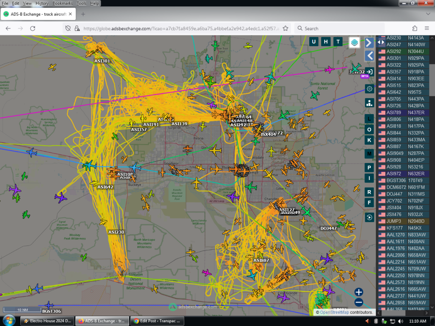Go back with browser back arrow
Viewport: 435px width, 326px height.
point(8,28)
